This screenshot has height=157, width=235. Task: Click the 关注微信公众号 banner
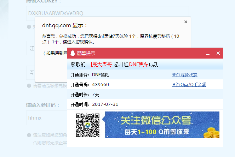click(x=162, y=125)
